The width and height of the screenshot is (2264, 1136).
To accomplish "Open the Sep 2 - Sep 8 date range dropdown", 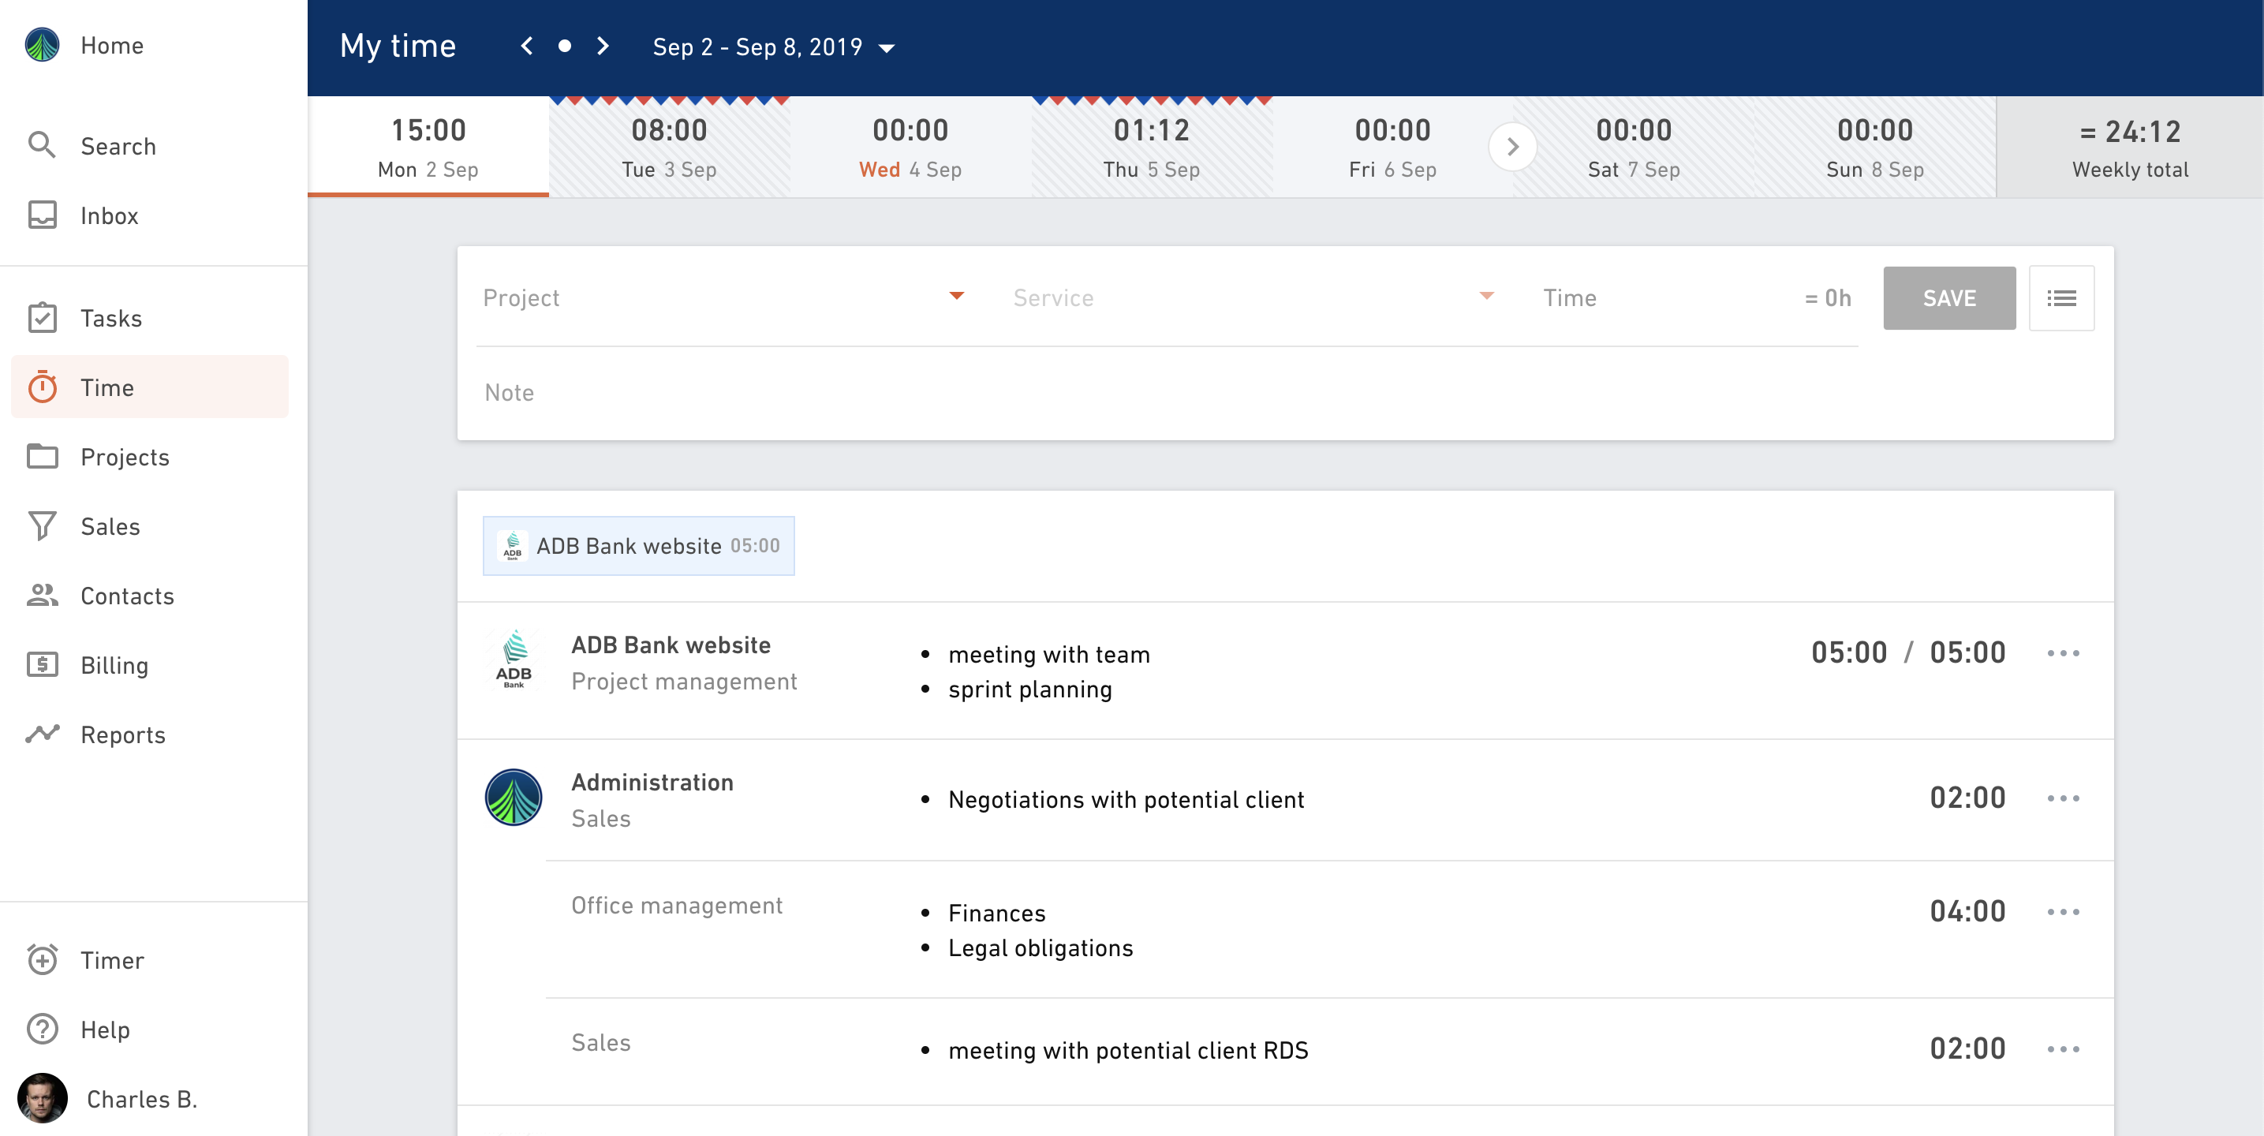I will [x=772, y=47].
